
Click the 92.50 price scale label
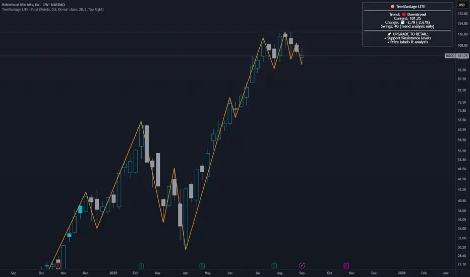coord(462,70)
